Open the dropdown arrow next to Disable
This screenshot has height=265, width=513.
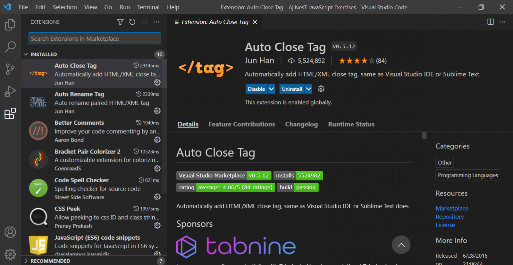(272, 89)
